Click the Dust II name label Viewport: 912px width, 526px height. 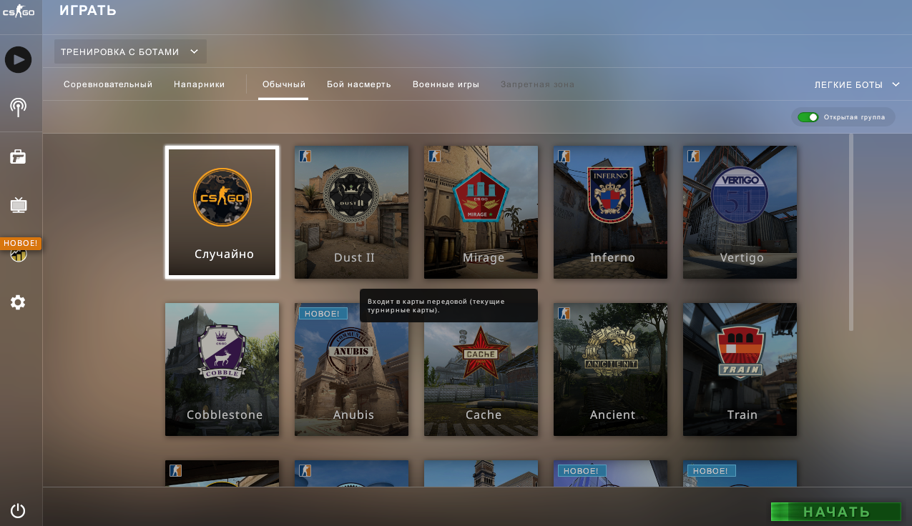354,257
